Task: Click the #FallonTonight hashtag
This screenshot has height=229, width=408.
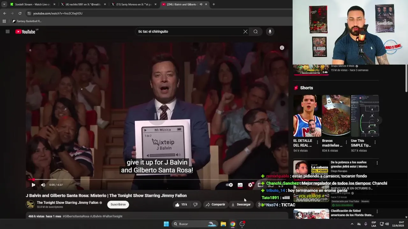Action: 113,216
